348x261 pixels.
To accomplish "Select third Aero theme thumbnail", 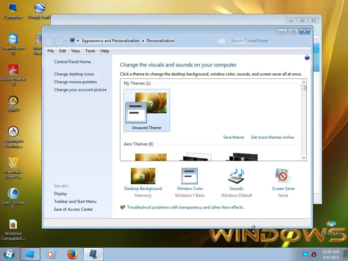I will point(242,156).
